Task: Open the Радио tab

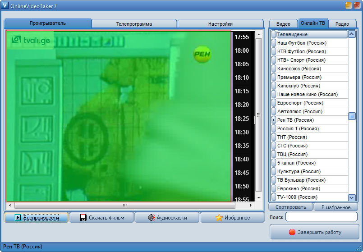Action: pos(342,24)
